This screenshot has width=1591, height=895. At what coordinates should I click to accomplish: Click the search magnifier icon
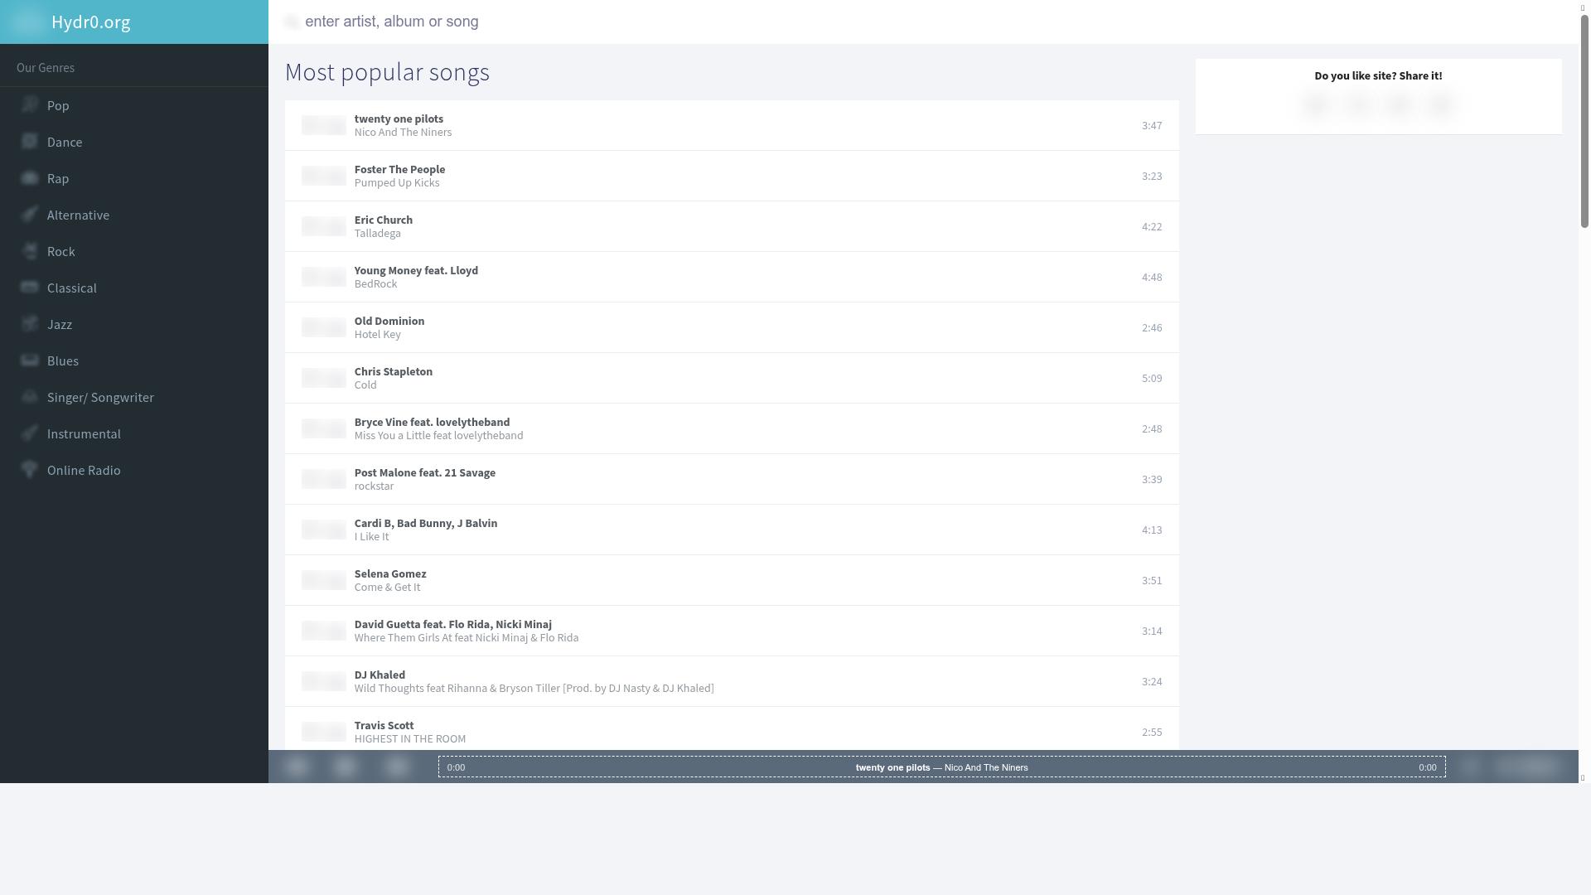pyautogui.click(x=292, y=22)
